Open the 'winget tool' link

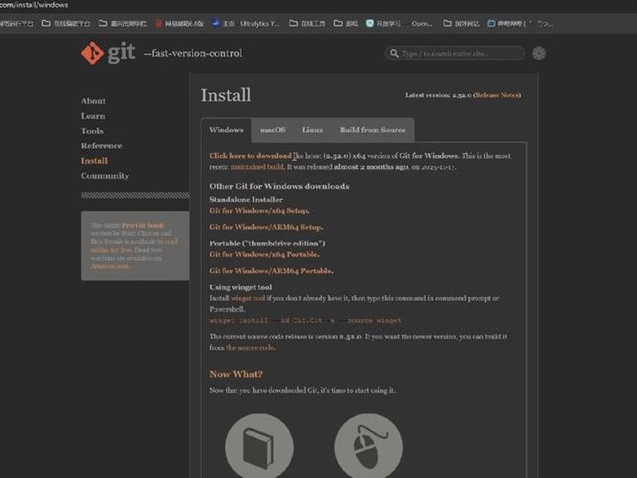click(x=248, y=298)
